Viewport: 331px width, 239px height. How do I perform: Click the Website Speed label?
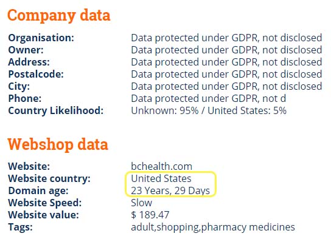[x=45, y=203]
